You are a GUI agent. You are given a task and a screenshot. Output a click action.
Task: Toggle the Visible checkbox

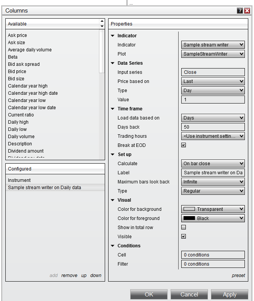coord(184,236)
